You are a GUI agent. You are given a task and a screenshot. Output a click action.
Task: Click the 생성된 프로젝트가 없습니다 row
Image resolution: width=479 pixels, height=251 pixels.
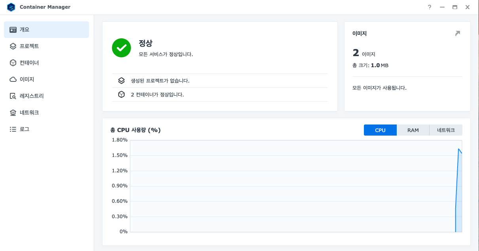(220, 81)
